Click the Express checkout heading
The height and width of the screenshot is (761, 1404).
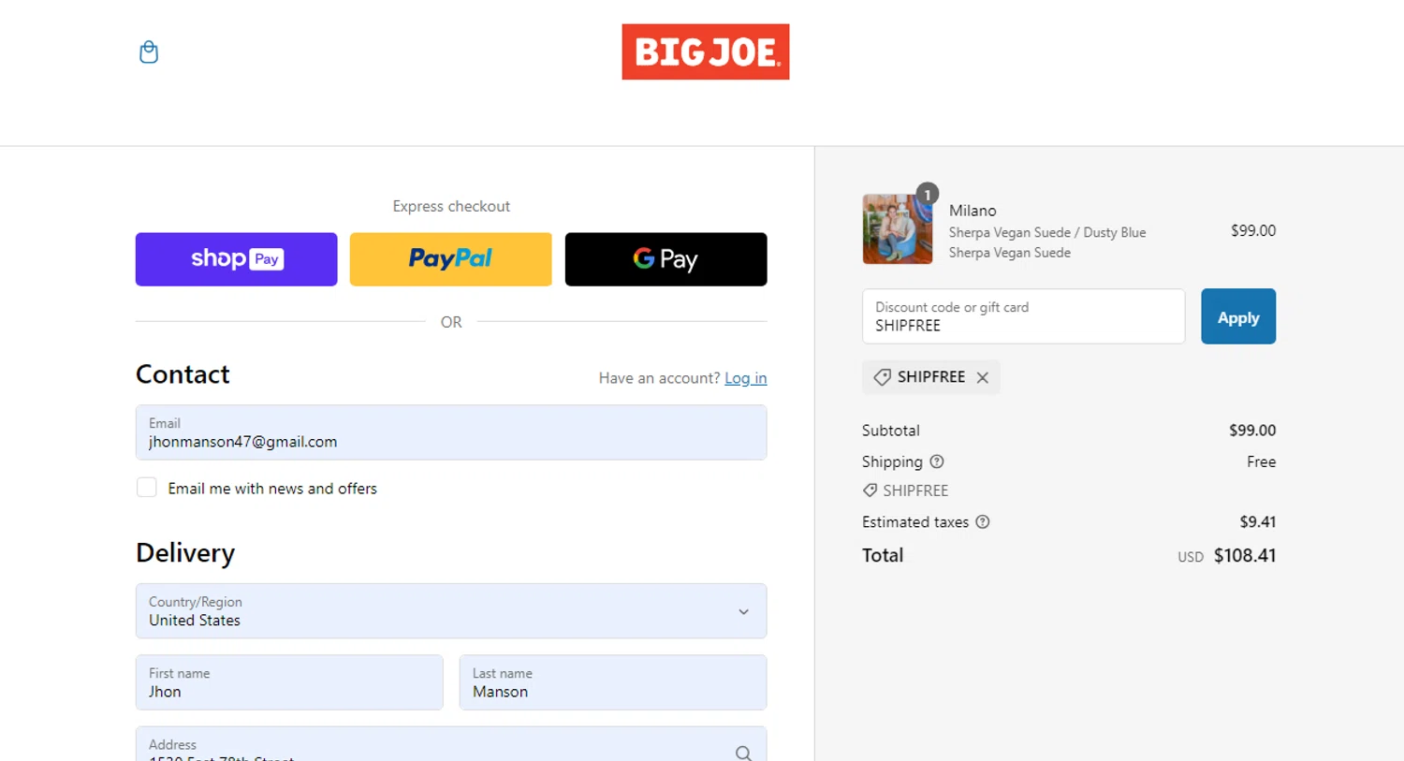point(451,206)
